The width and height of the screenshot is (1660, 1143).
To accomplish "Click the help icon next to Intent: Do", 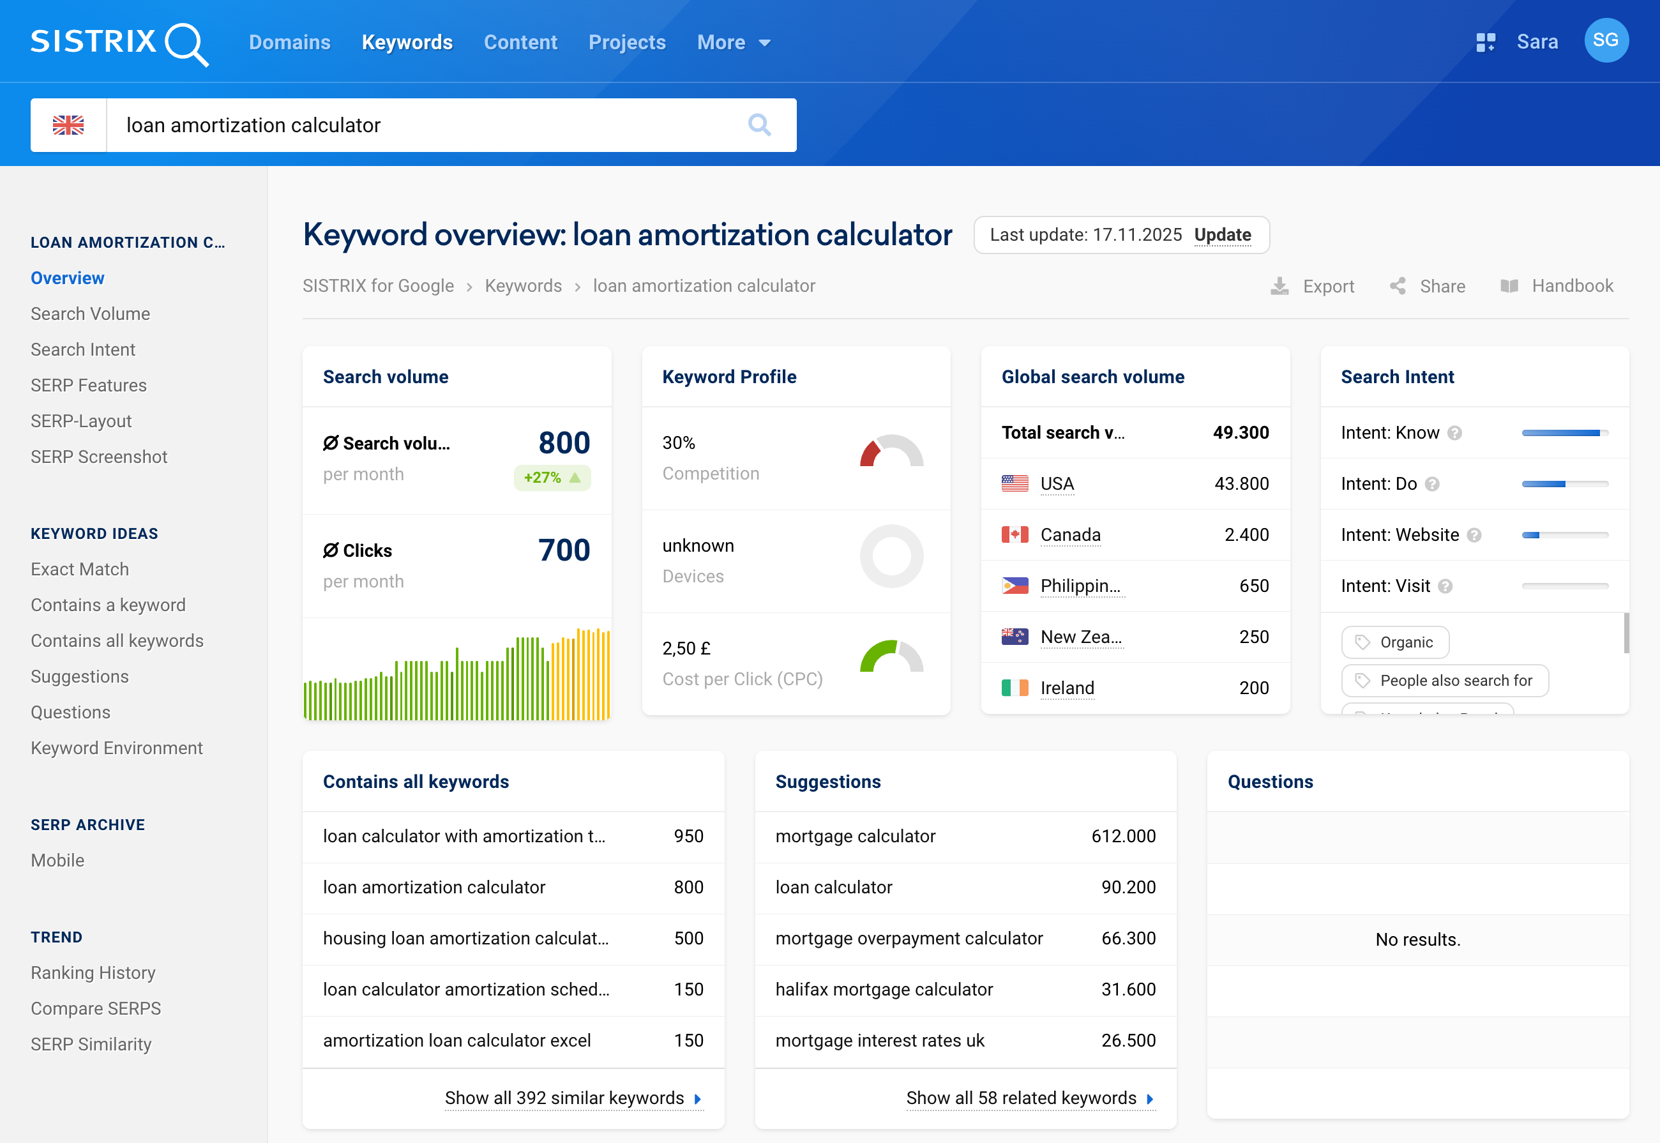I will coord(1432,483).
